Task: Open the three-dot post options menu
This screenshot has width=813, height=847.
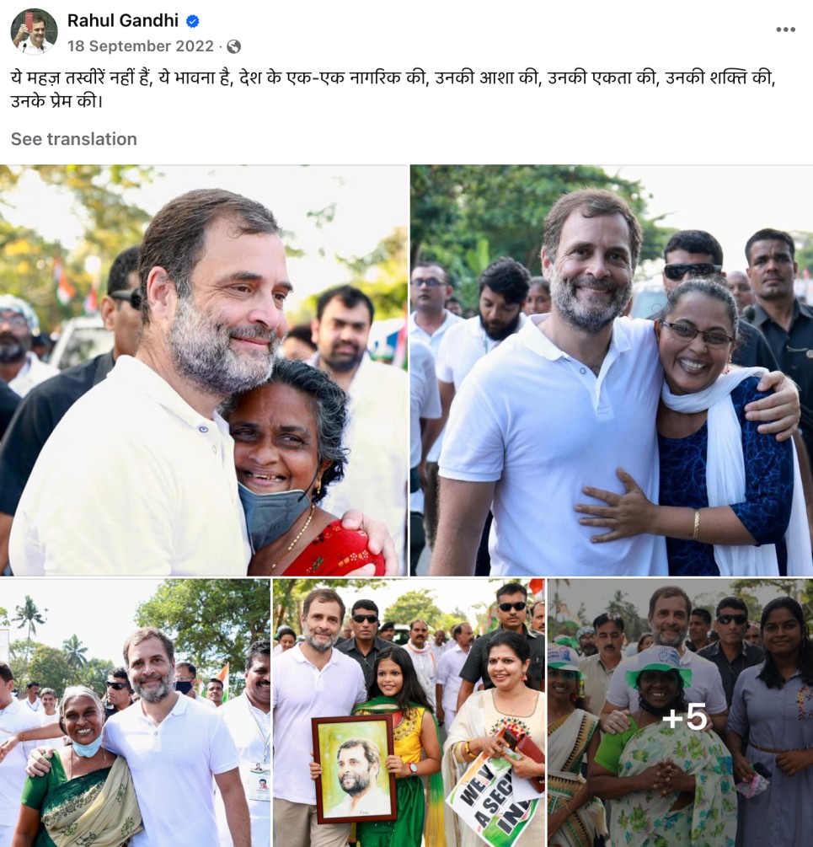Action: point(785,29)
